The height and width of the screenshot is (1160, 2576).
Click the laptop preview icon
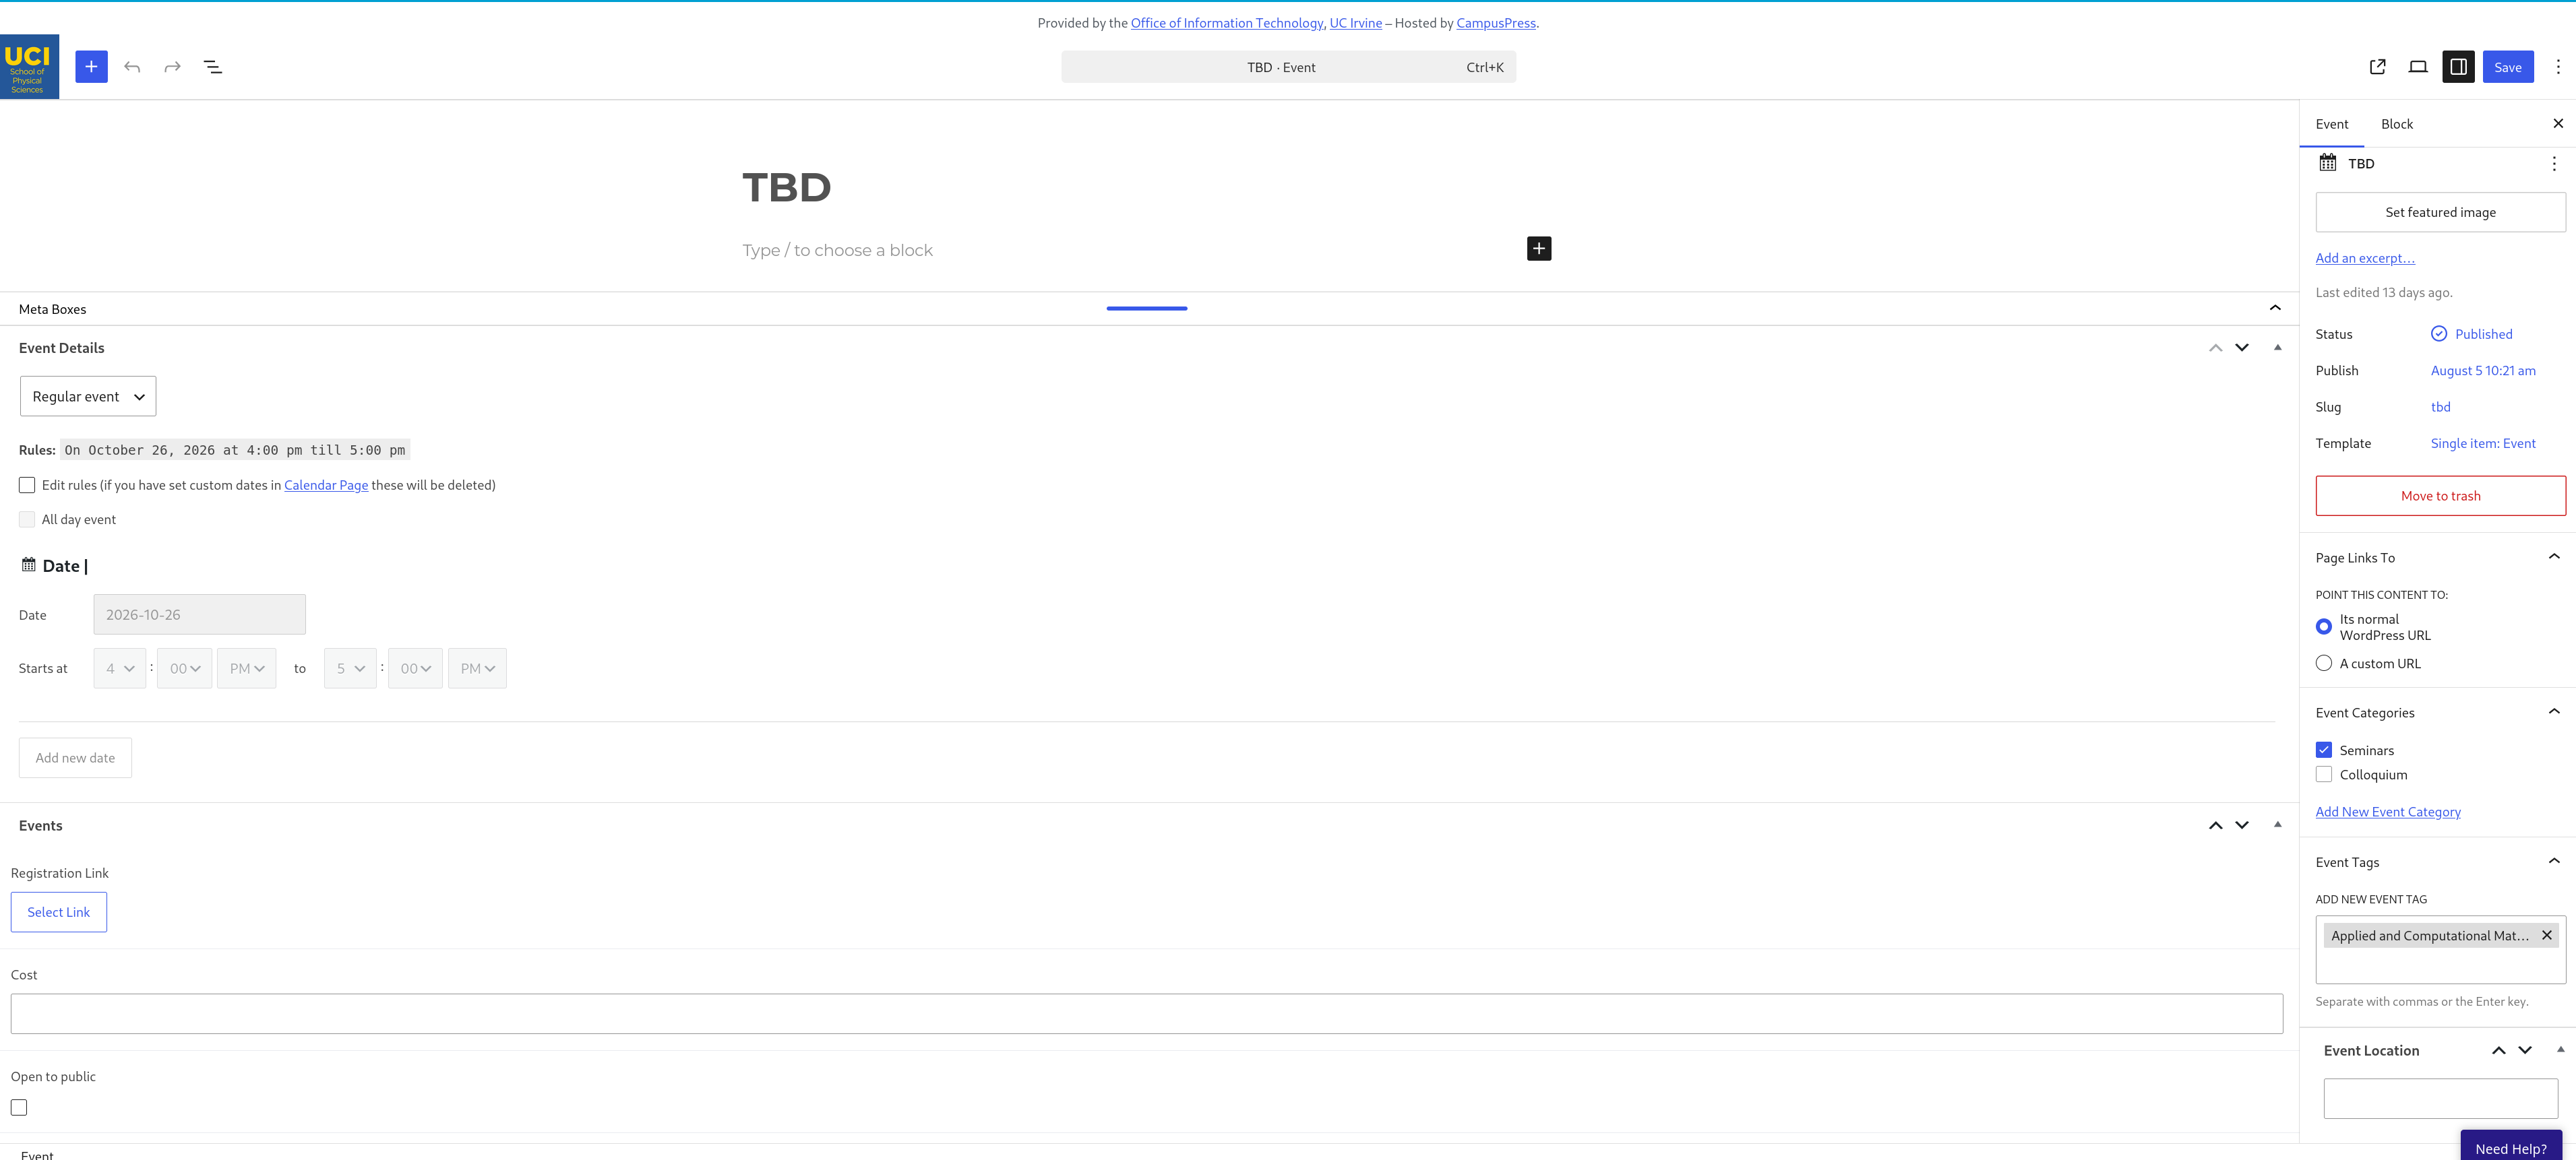2418,67
